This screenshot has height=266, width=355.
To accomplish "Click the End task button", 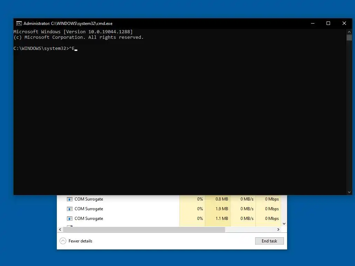I will pyautogui.click(x=269, y=241).
